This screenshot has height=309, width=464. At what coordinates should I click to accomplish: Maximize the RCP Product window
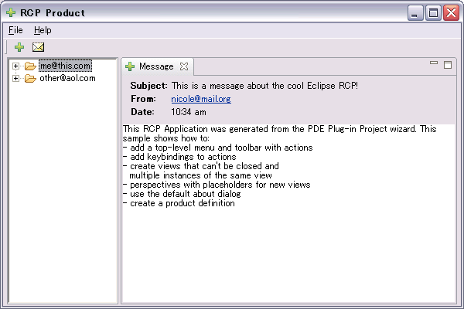click(433, 13)
